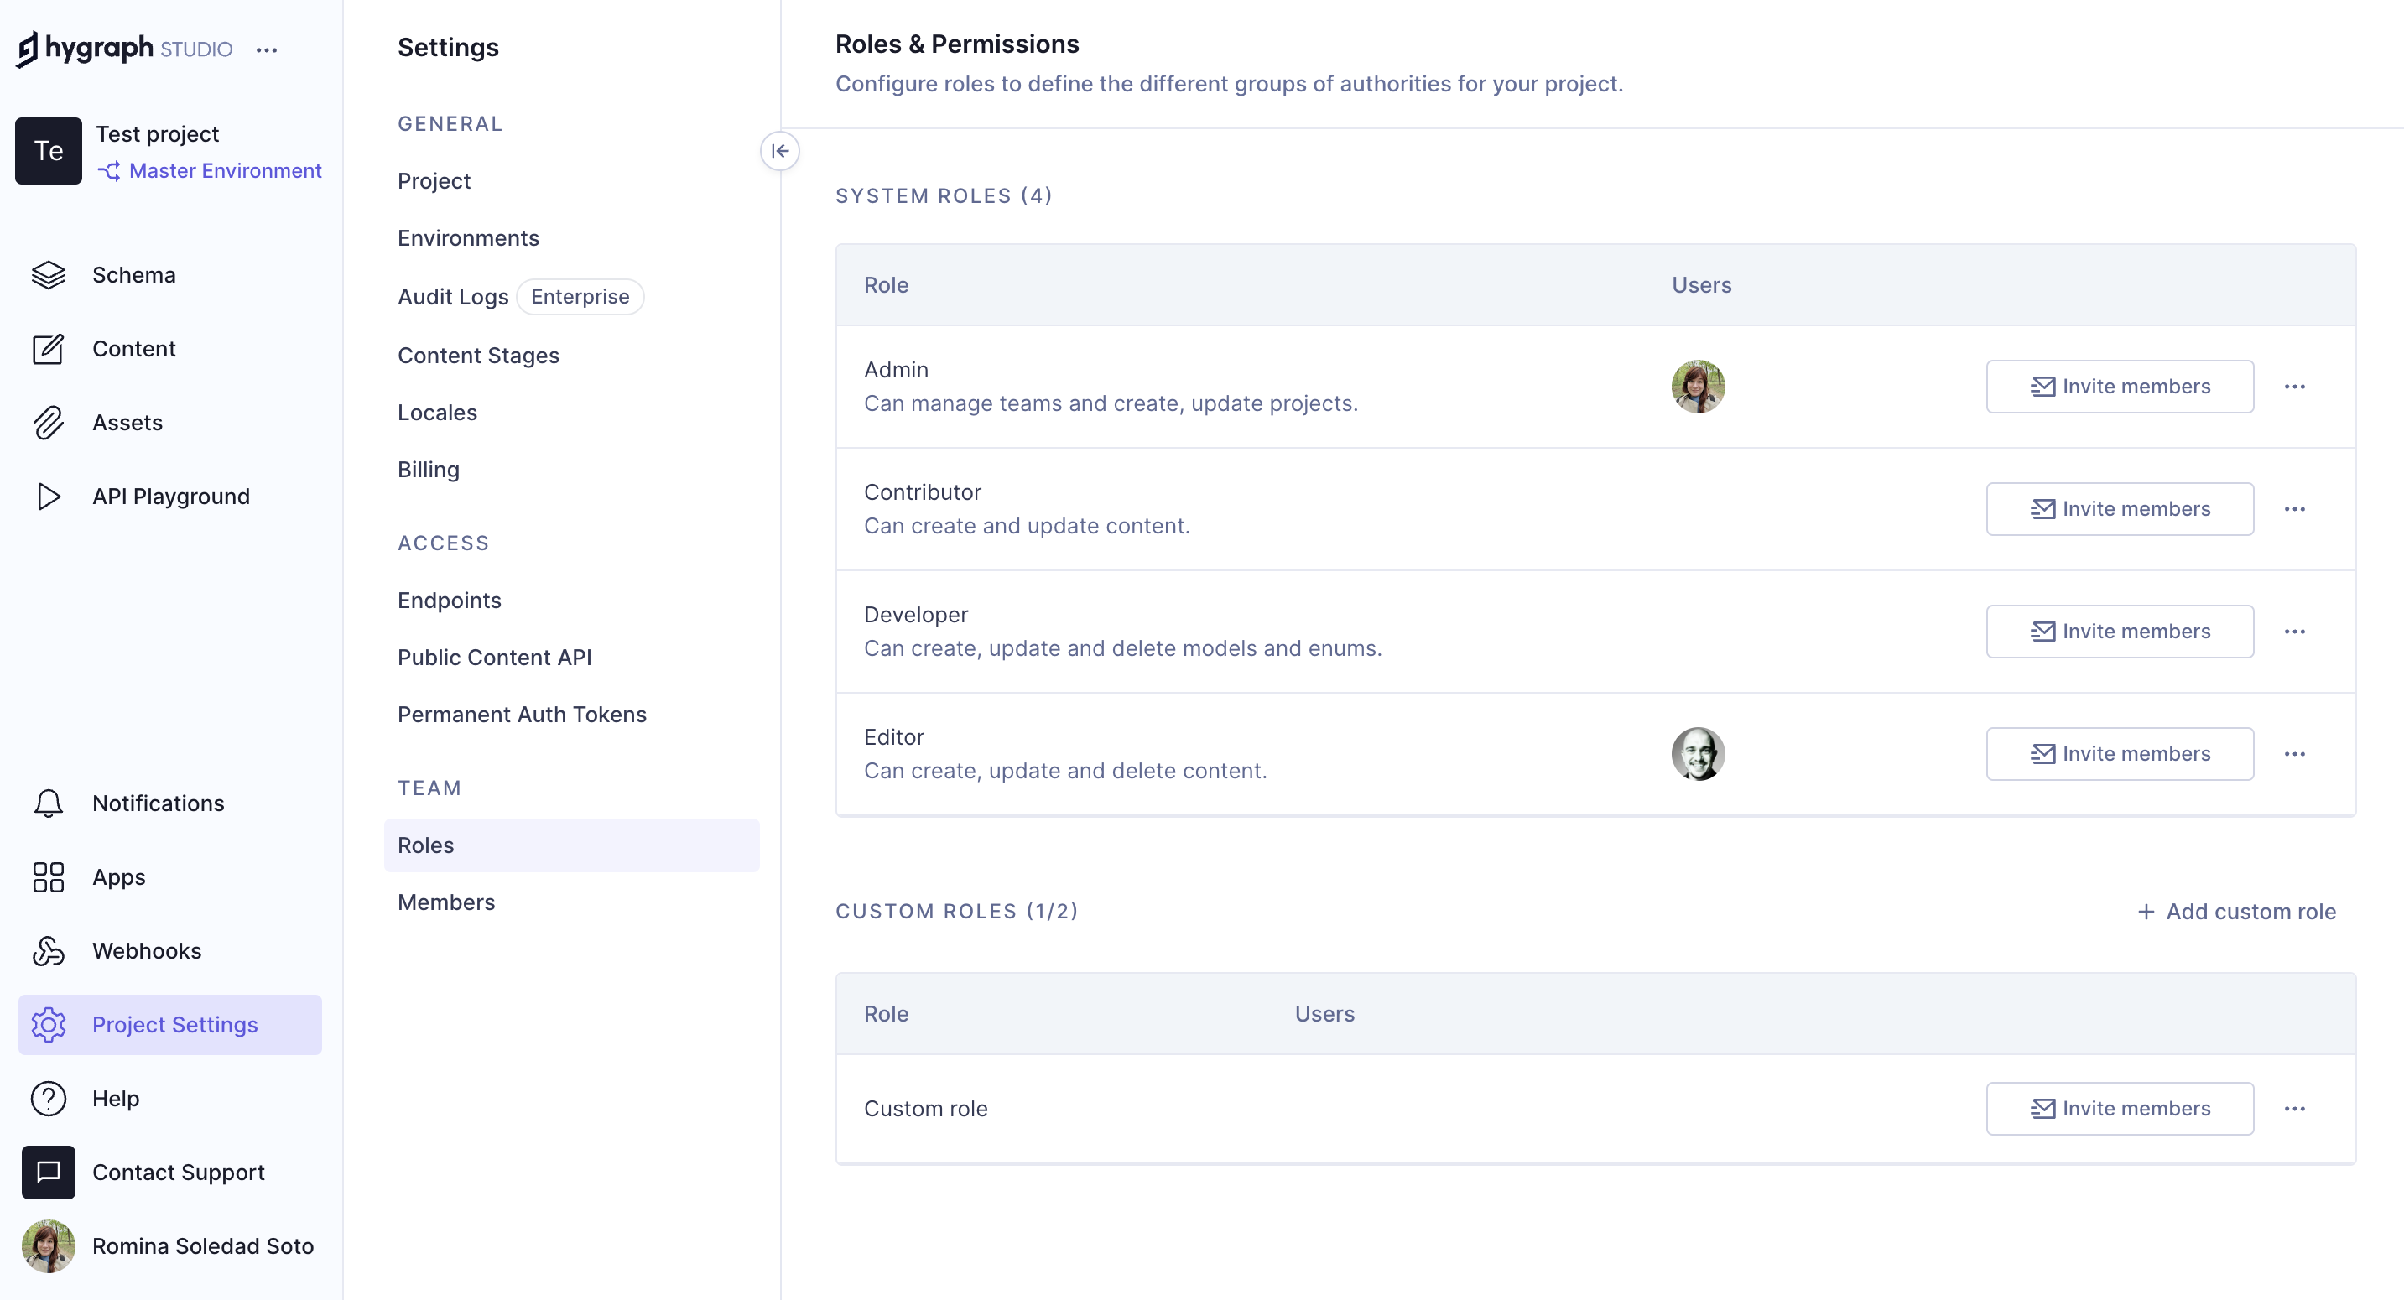Open the overflow menu next to Hygraph Studio
The height and width of the screenshot is (1300, 2404).
pos(267,49)
